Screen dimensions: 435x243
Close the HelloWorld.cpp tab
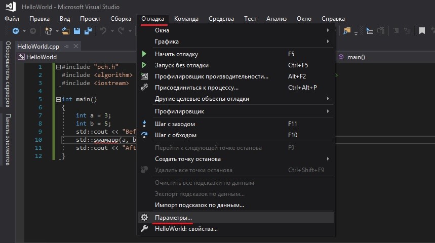76,46
